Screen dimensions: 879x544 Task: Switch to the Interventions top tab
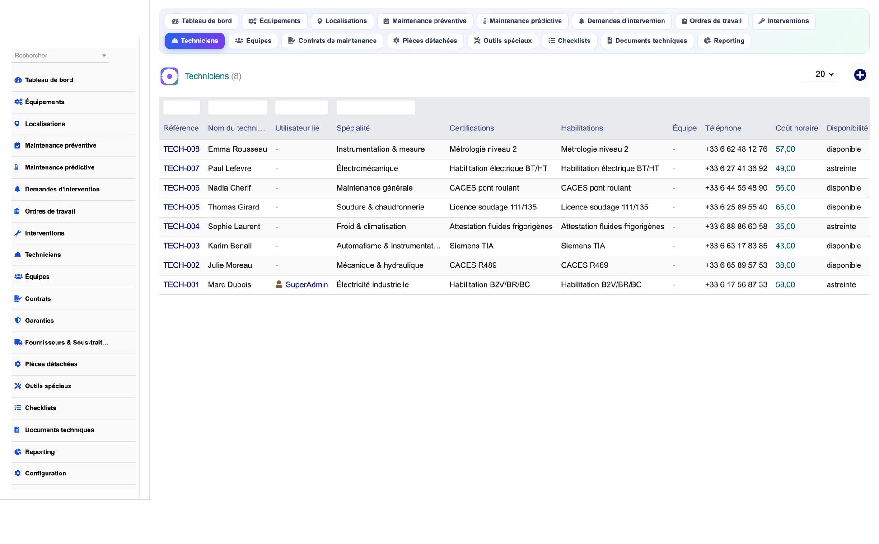pyautogui.click(x=784, y=21)
